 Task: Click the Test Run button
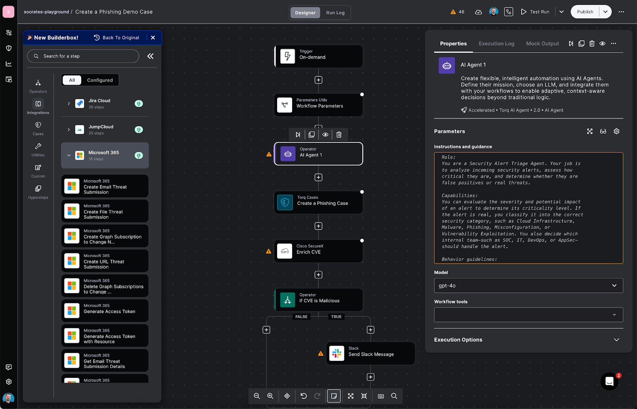[x=535, y=12]
